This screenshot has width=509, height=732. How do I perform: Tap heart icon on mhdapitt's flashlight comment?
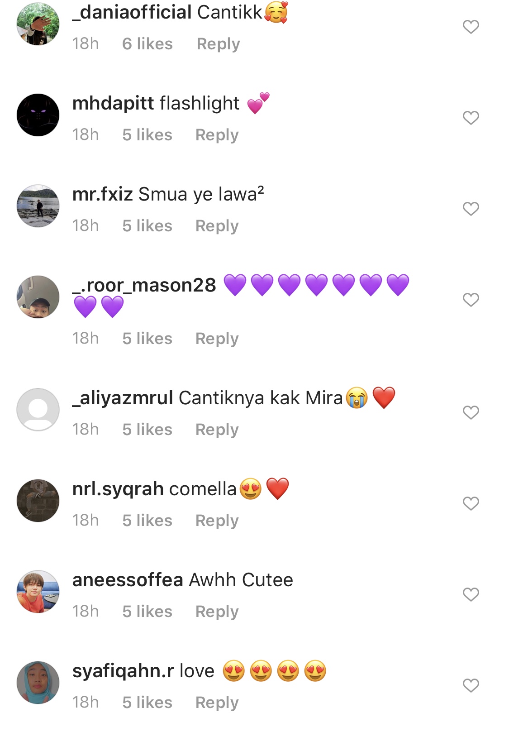pos(471,118)
